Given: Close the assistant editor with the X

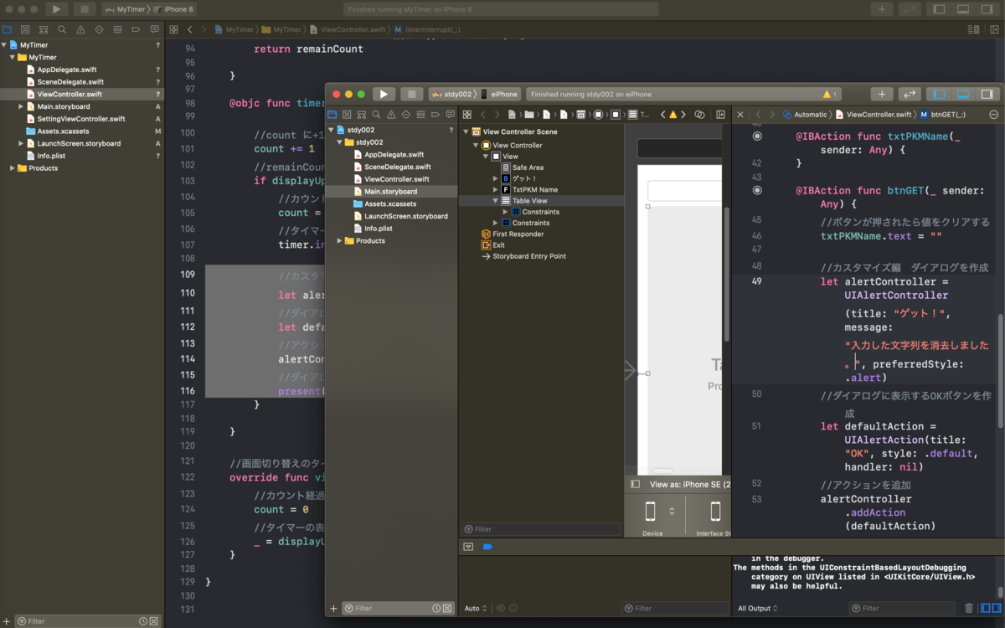Looking at the screenshot, I should (x=740, y=114).
